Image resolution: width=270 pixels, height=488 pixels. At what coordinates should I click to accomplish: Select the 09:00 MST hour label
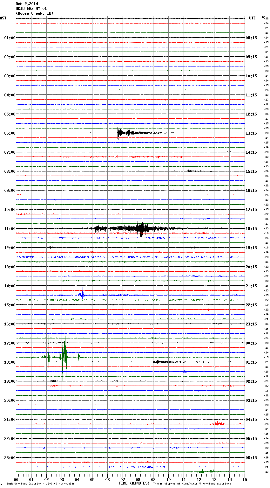pos(10,191)
